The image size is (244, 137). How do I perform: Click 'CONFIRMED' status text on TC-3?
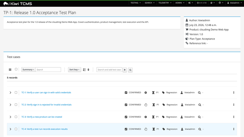(x=135, y=117)
